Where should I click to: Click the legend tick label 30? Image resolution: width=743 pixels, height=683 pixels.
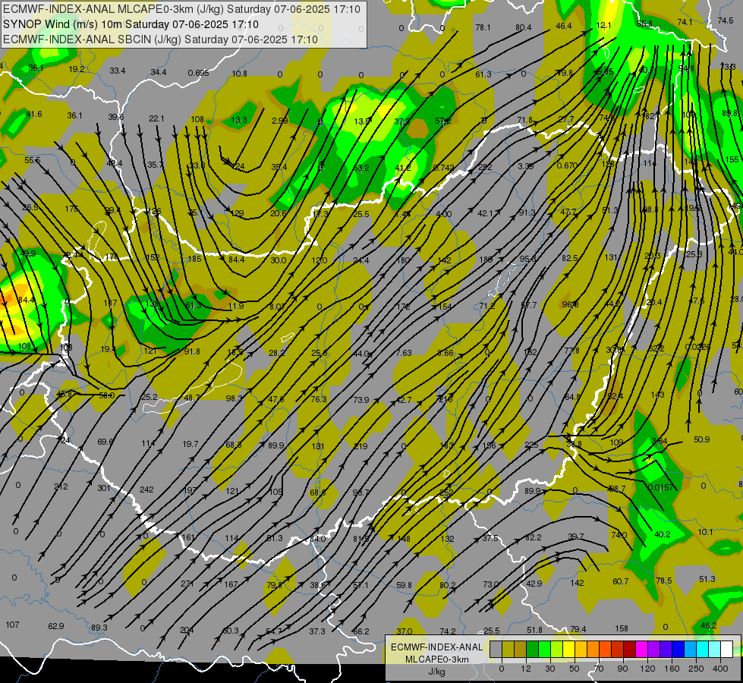pyautogui.click(x=550, y=669)
